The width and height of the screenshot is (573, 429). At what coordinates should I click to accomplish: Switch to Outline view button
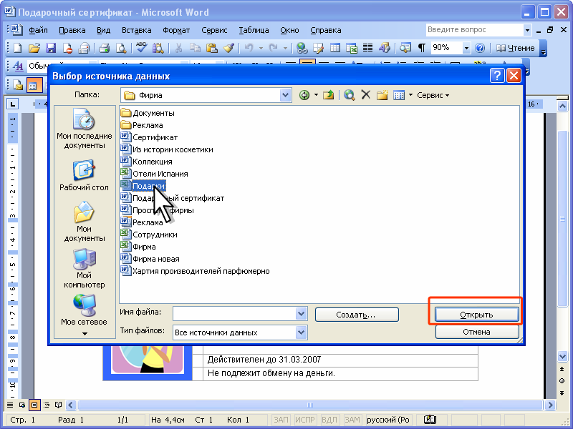point(47,405)
